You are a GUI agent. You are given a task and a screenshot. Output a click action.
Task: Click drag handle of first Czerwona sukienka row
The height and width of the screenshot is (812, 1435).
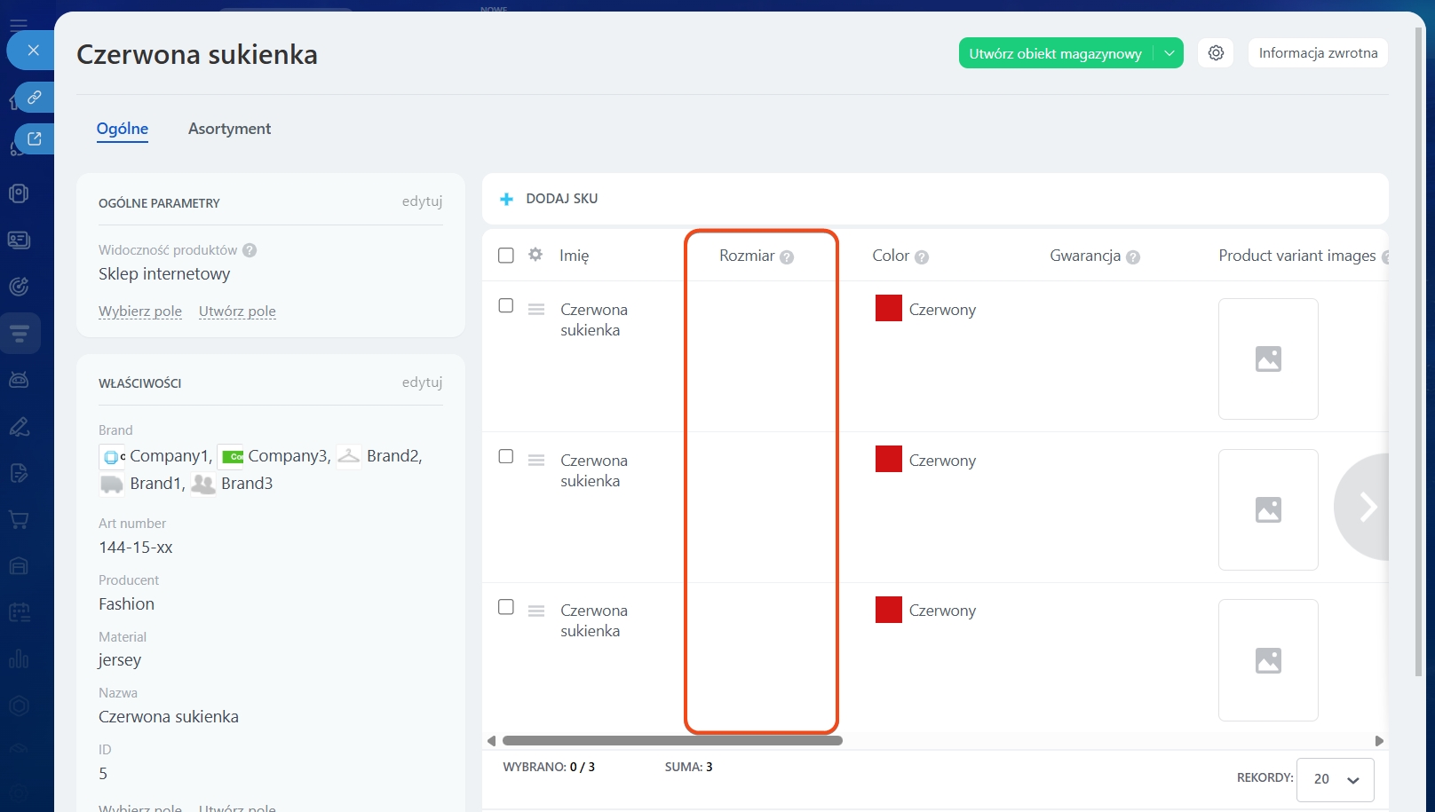pos(536,310)
